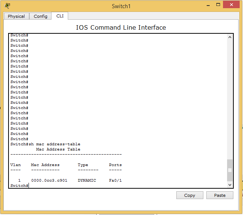Click the CLI scrollbar thumb

(x=230, y=170)
